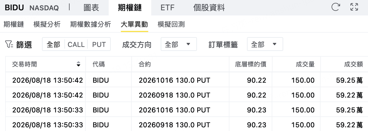This screenshot has width=368, height=131.
Task: Open the 期權數據分析 sub-tab
Action: (x=90, y=24)
